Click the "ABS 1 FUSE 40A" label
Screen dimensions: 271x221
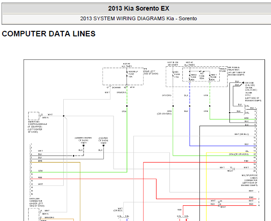click(x=214, y=77)
